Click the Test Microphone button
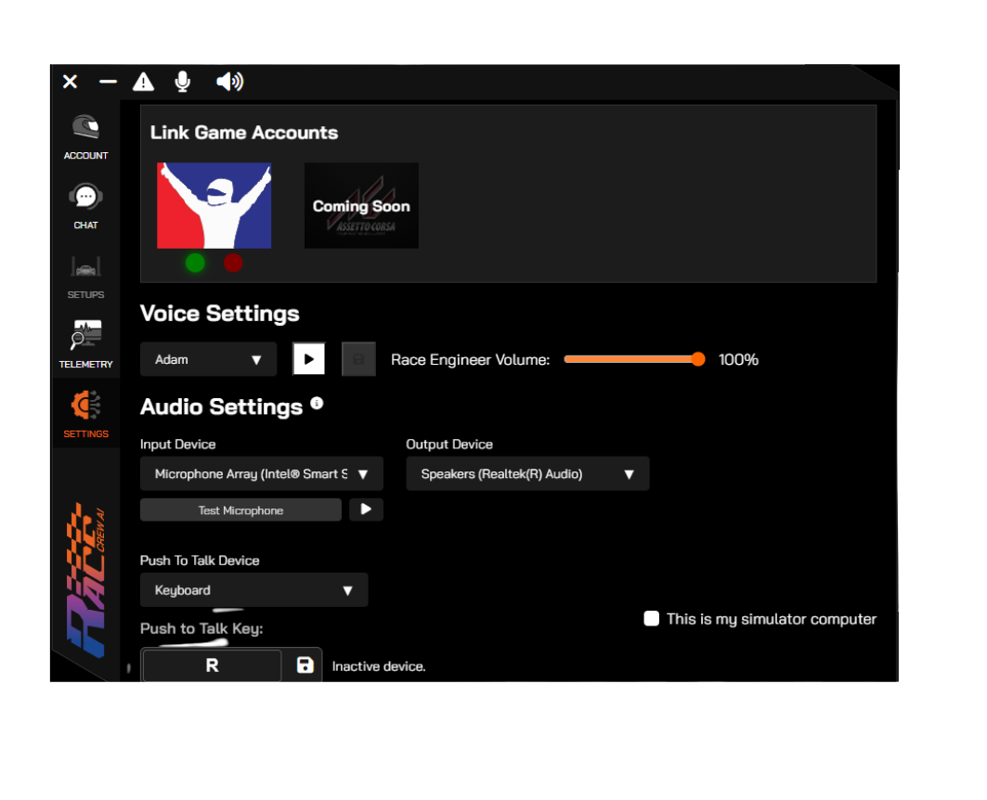Image resolution: width=987 pixels, height=800 pixels. [x=240, y=510]
